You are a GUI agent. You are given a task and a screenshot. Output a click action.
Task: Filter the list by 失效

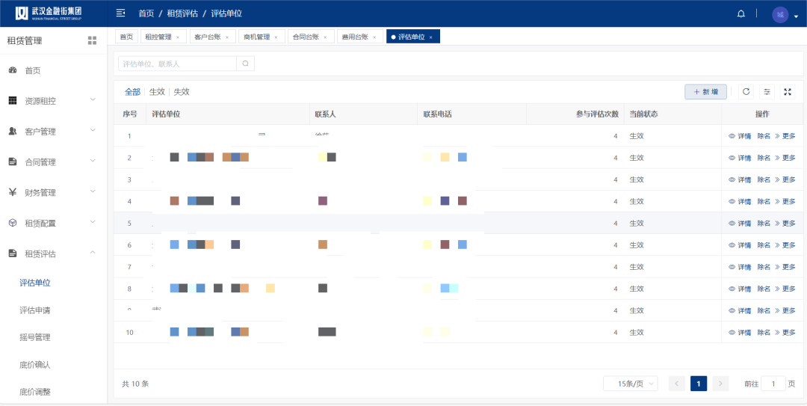(182, 92)
